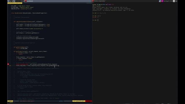
Task: Click the yellow INSERT mode indicator in status line
Action: coord(10,101)
